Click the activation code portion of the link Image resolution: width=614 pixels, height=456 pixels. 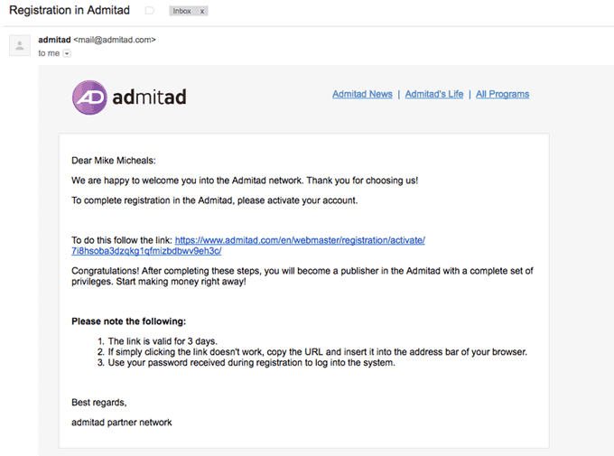146,251
